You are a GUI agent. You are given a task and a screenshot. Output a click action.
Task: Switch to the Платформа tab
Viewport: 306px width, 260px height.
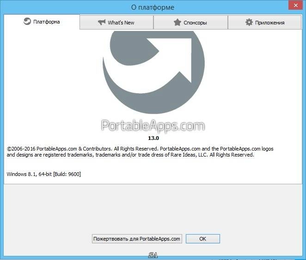42,22
